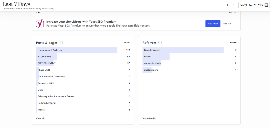Click the banner carousel previous arrow

point(230,12)
